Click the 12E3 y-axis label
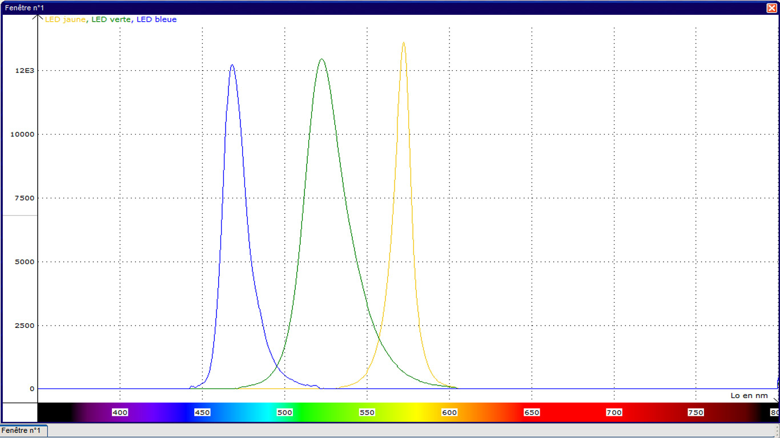Image resolution: width=780 pixels, height=438 pixels. (25, 71)
